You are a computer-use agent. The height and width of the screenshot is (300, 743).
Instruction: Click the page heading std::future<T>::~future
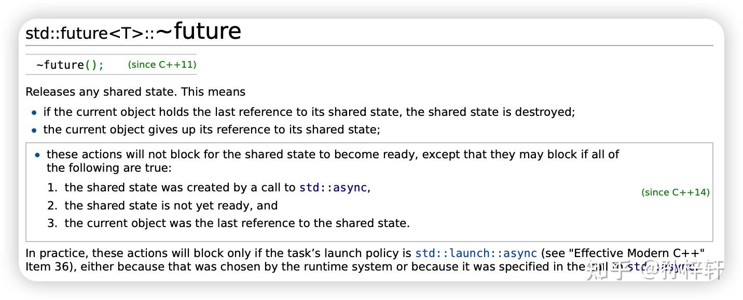(133, 32)
